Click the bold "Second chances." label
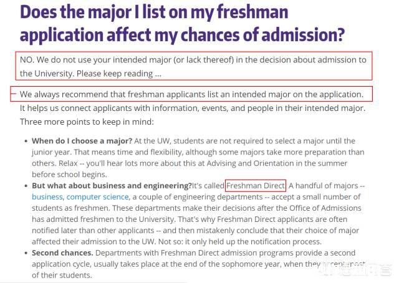399x283 pixels. point(62,253)
